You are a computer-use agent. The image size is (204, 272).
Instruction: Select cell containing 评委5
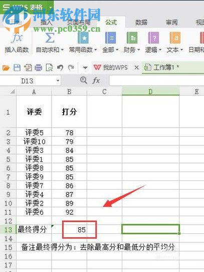tap(34, 133)
